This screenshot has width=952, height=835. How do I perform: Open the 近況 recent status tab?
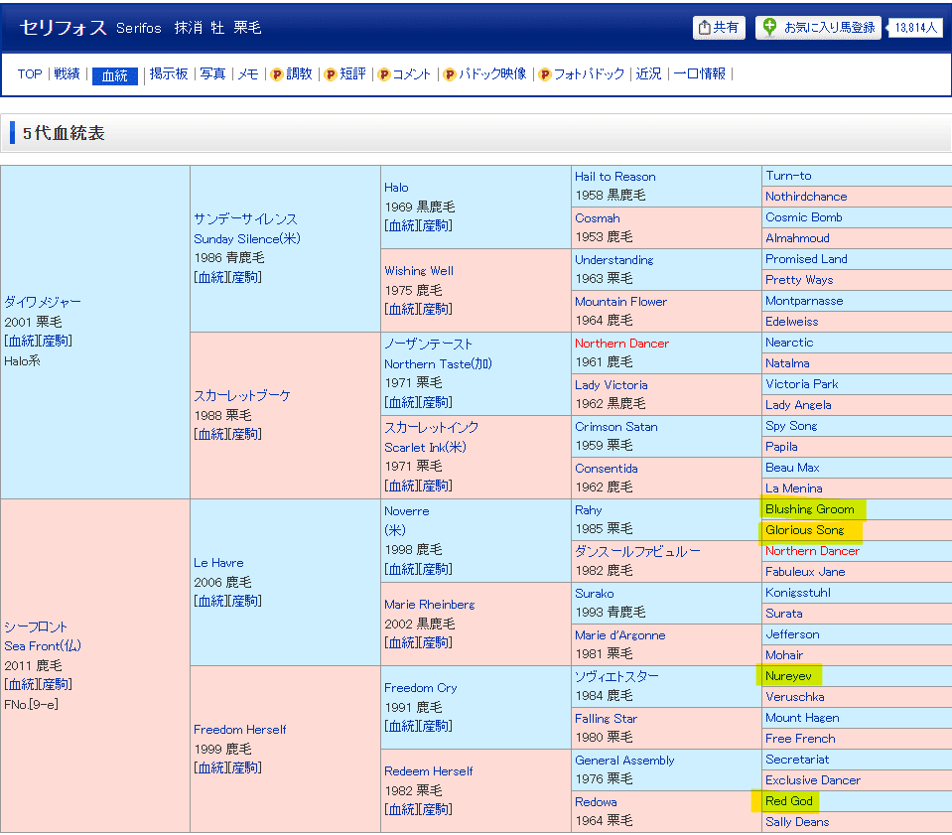click(648, 74)
